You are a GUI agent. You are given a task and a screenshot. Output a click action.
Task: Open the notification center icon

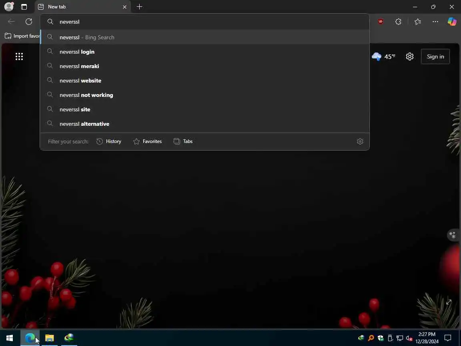pyautogui.click(x=448, y=338)
